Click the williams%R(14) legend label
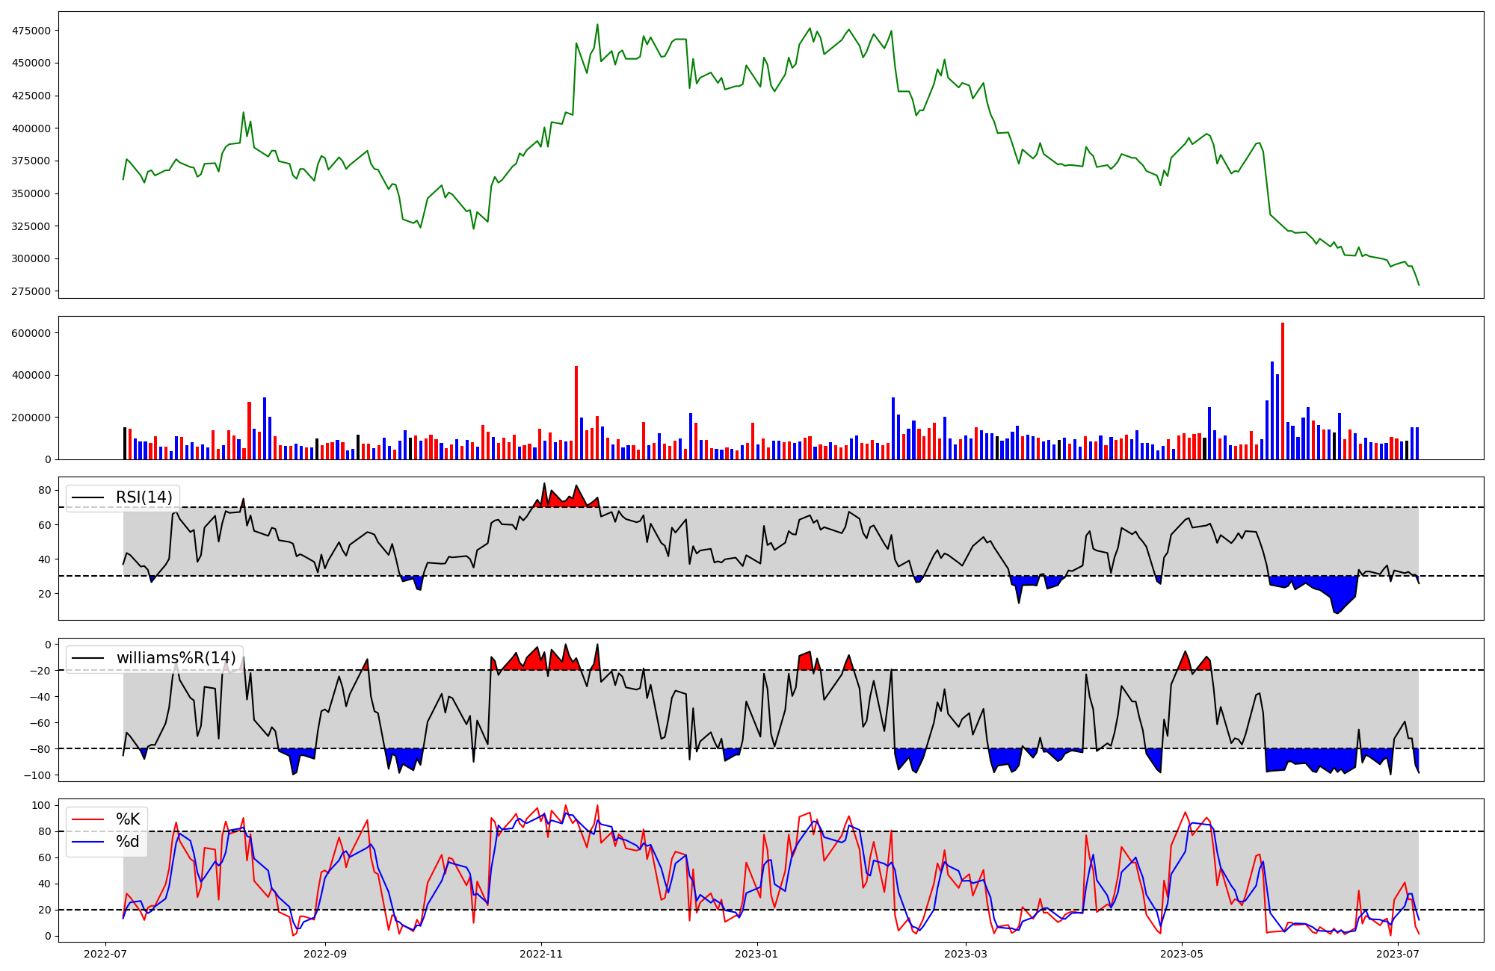The image size is (1495, 971). point(176,658)
